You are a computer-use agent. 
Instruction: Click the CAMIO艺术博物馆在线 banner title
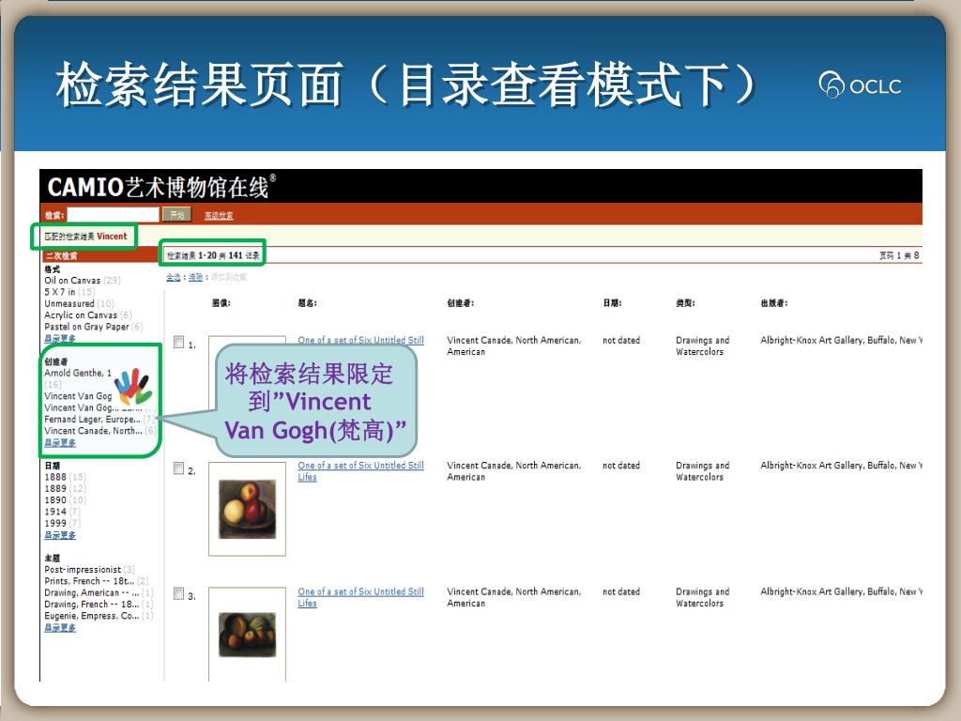click(161, 187)
